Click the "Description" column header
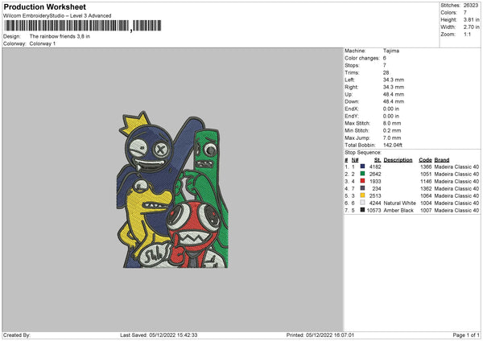This screenshot has height=341, width=483. click(x=398, y=160)
